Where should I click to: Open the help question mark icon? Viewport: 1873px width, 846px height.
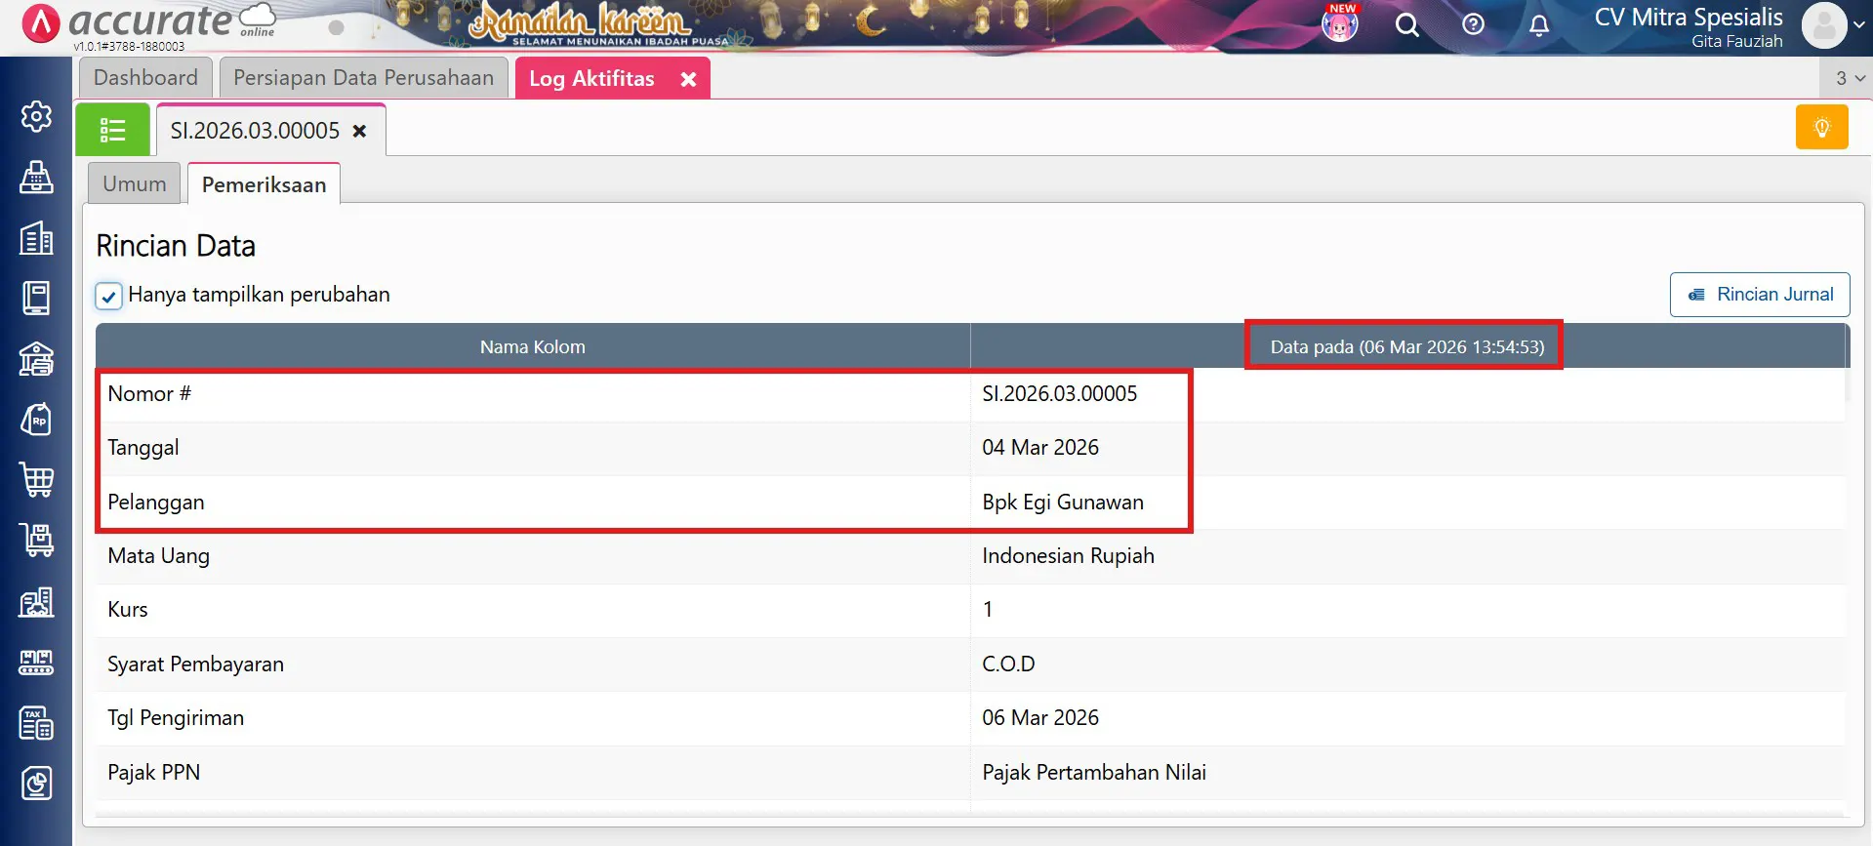[x=1473, y=25]
